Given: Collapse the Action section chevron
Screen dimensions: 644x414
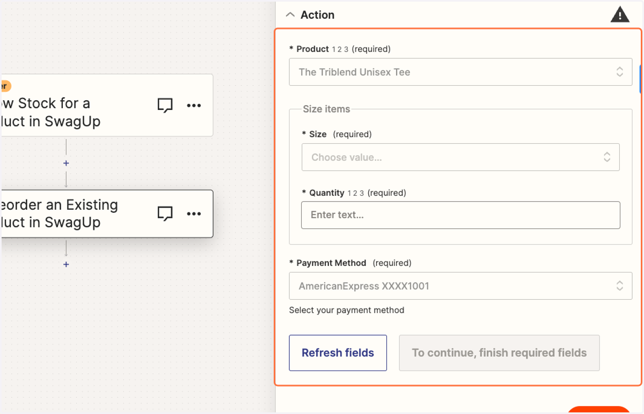Looking at the screenshot, I should [290, 15].
